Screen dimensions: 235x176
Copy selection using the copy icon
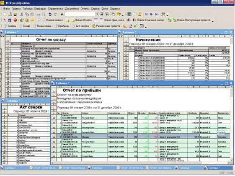point(27,14)
